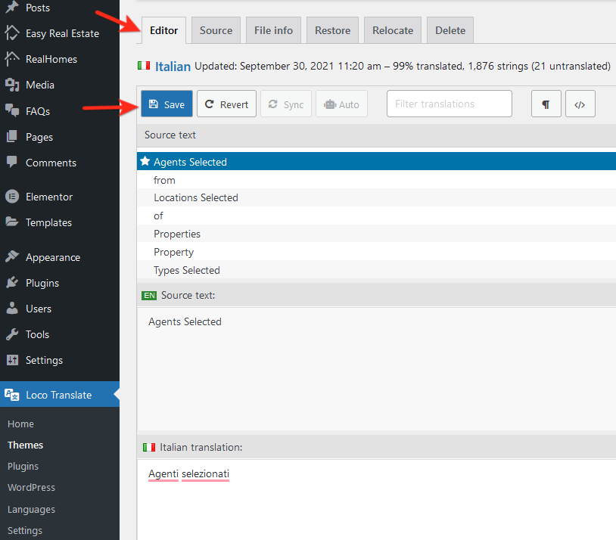Open the Relocate tab

[393, 30]
